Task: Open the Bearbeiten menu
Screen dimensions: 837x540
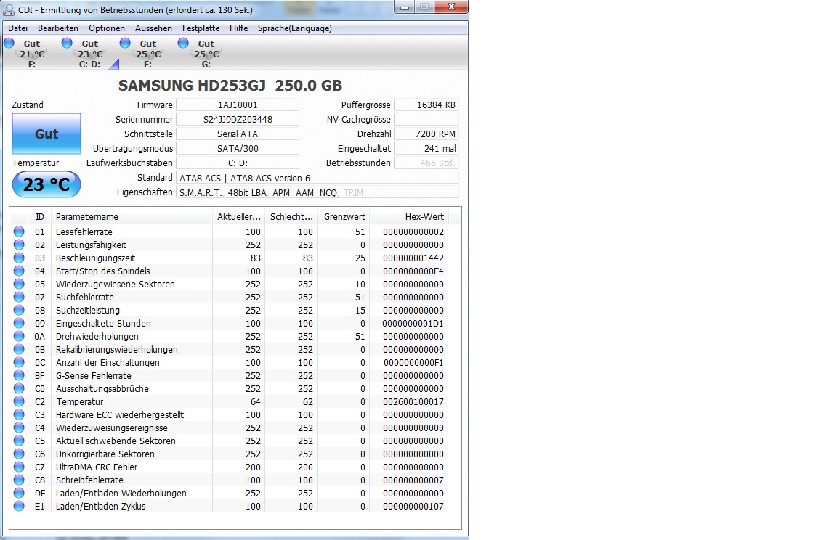Action: pyautogui.click(x=57, y=28)
